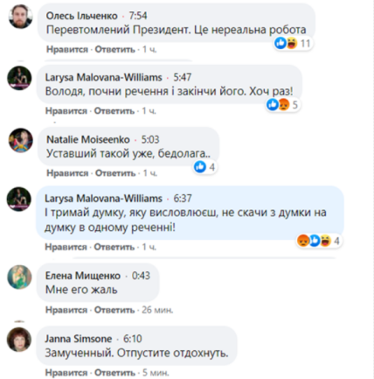Click Ответить under Елена Мищенко comment

(114, 310)
